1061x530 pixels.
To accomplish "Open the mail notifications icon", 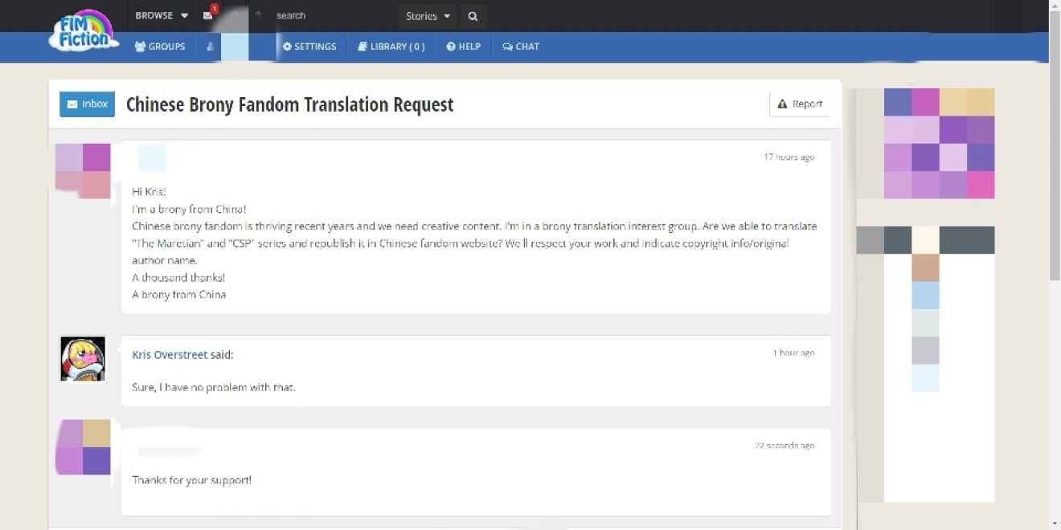I will tap(208, 15).
